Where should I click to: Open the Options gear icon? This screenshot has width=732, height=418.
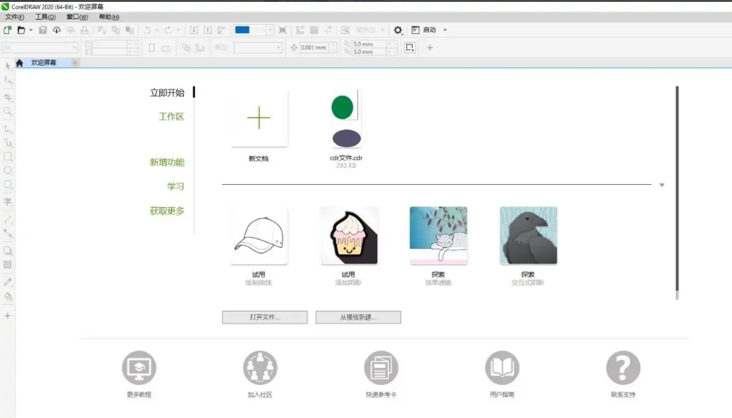coord(398,30)
